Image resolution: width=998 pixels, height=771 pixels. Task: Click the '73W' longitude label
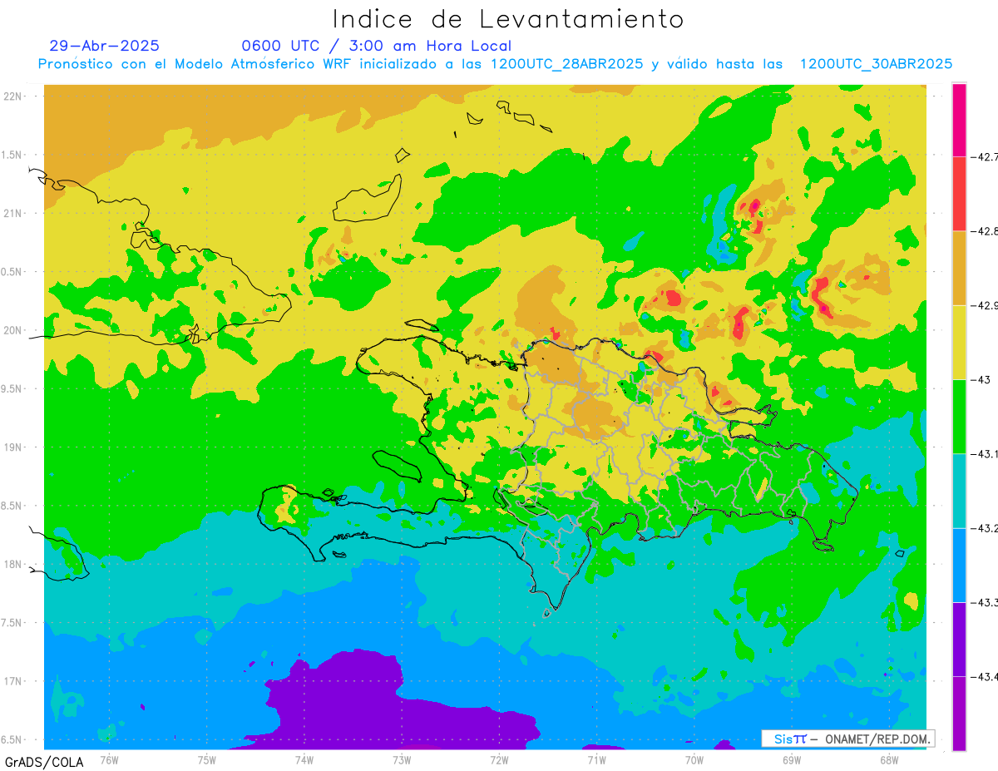tap(402, 759)
